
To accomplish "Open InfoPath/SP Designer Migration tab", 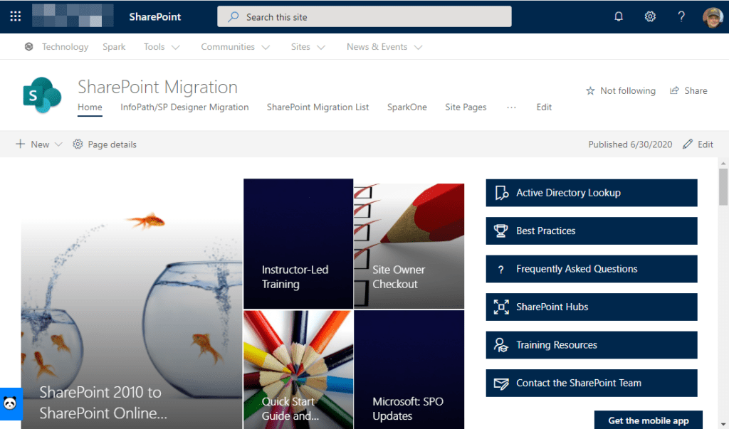I will click(184, 107).
